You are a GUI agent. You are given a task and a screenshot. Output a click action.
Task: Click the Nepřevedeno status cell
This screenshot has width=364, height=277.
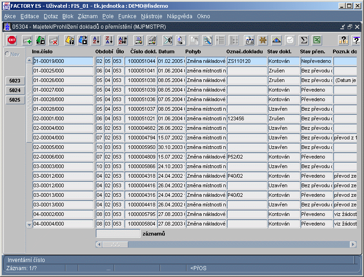pyautogui.click(x=316, y=61)
